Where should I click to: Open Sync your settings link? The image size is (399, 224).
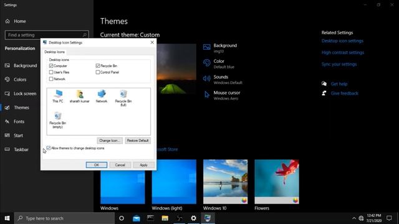pyautogui.click(x=339, y=64)
